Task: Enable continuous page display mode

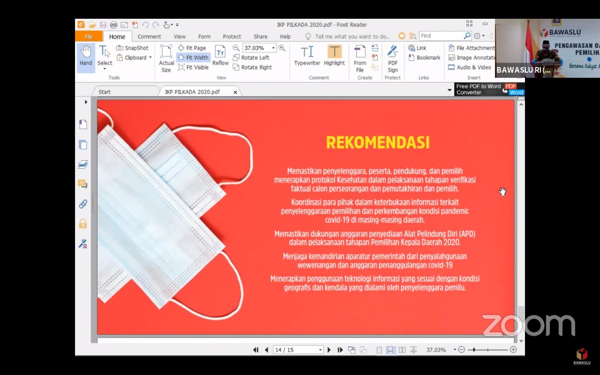Action: point(390,350)
